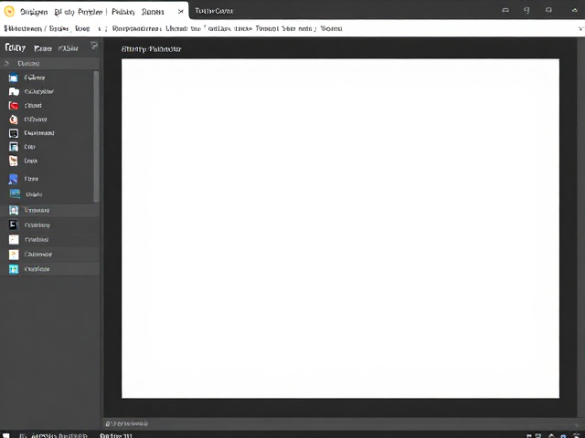This screenshot has height=438, width=585.
Task: Select the black square icon with white border
Action: (x=48, y=133)
